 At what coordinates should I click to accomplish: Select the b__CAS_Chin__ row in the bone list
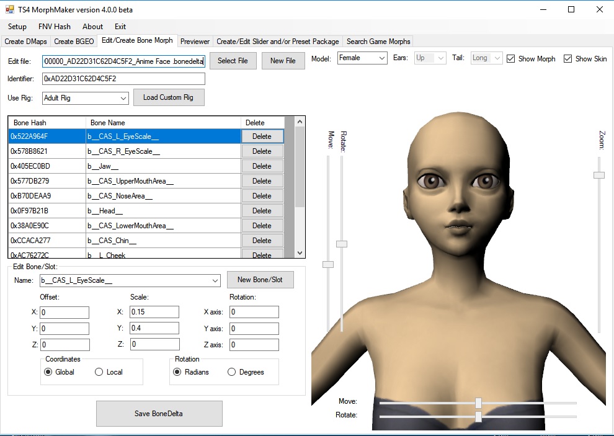[x=124, y=240]
